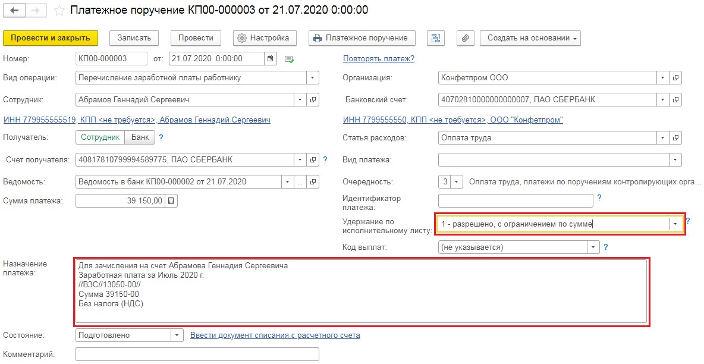The height and width of the screenshot is (364, 704).
Task: Open Создать на основании menu
Action: tap(530, 38)
